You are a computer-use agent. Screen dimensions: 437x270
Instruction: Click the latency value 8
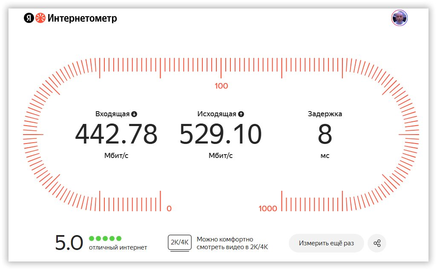click(325, 135)
